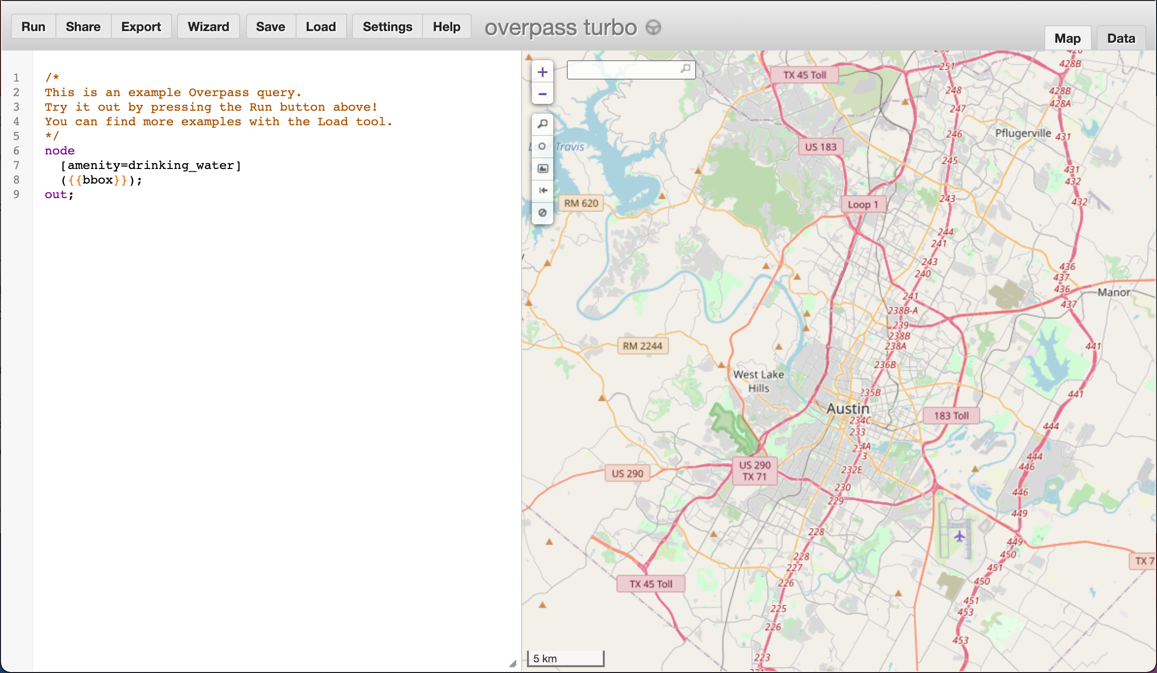Image resolution: width=1157 pixels, height=673 pixels.
Task: Switch to the Data tab
Action: tap(1121, 38)
